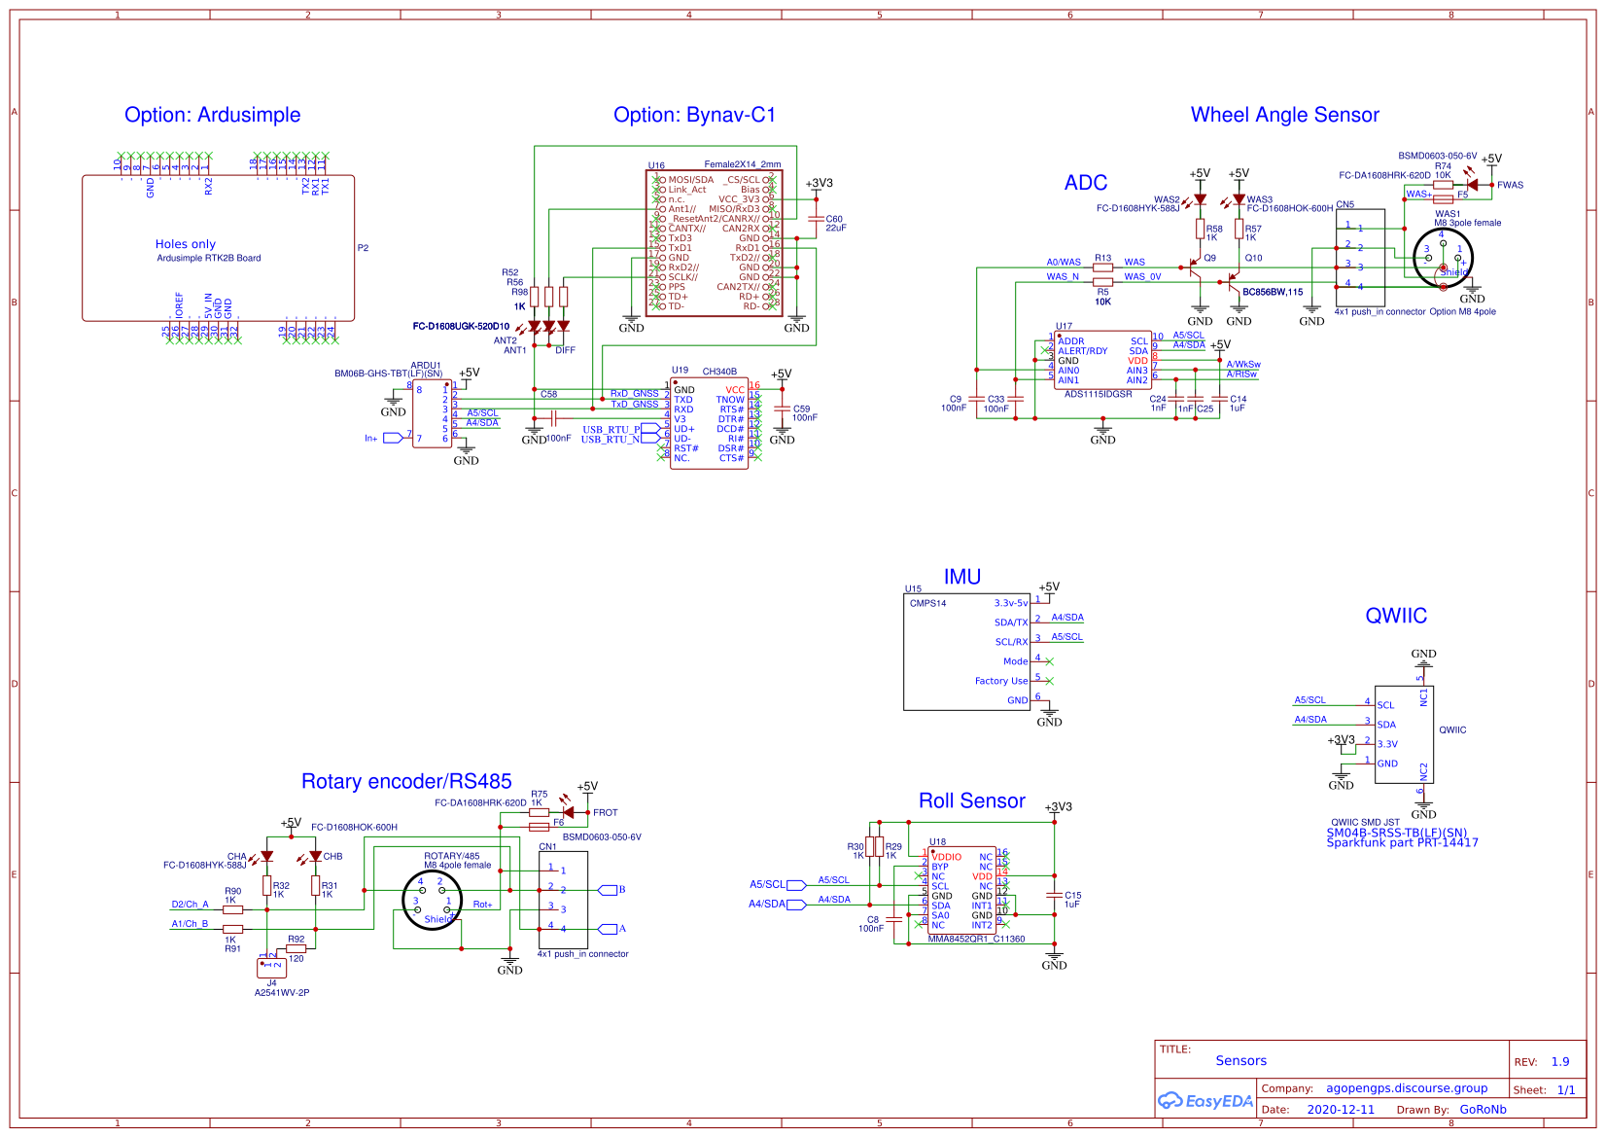This screenshot has width=1606, height=1138.
Task: Select the FROT LED by fuse F6
Action: [568, 811]
